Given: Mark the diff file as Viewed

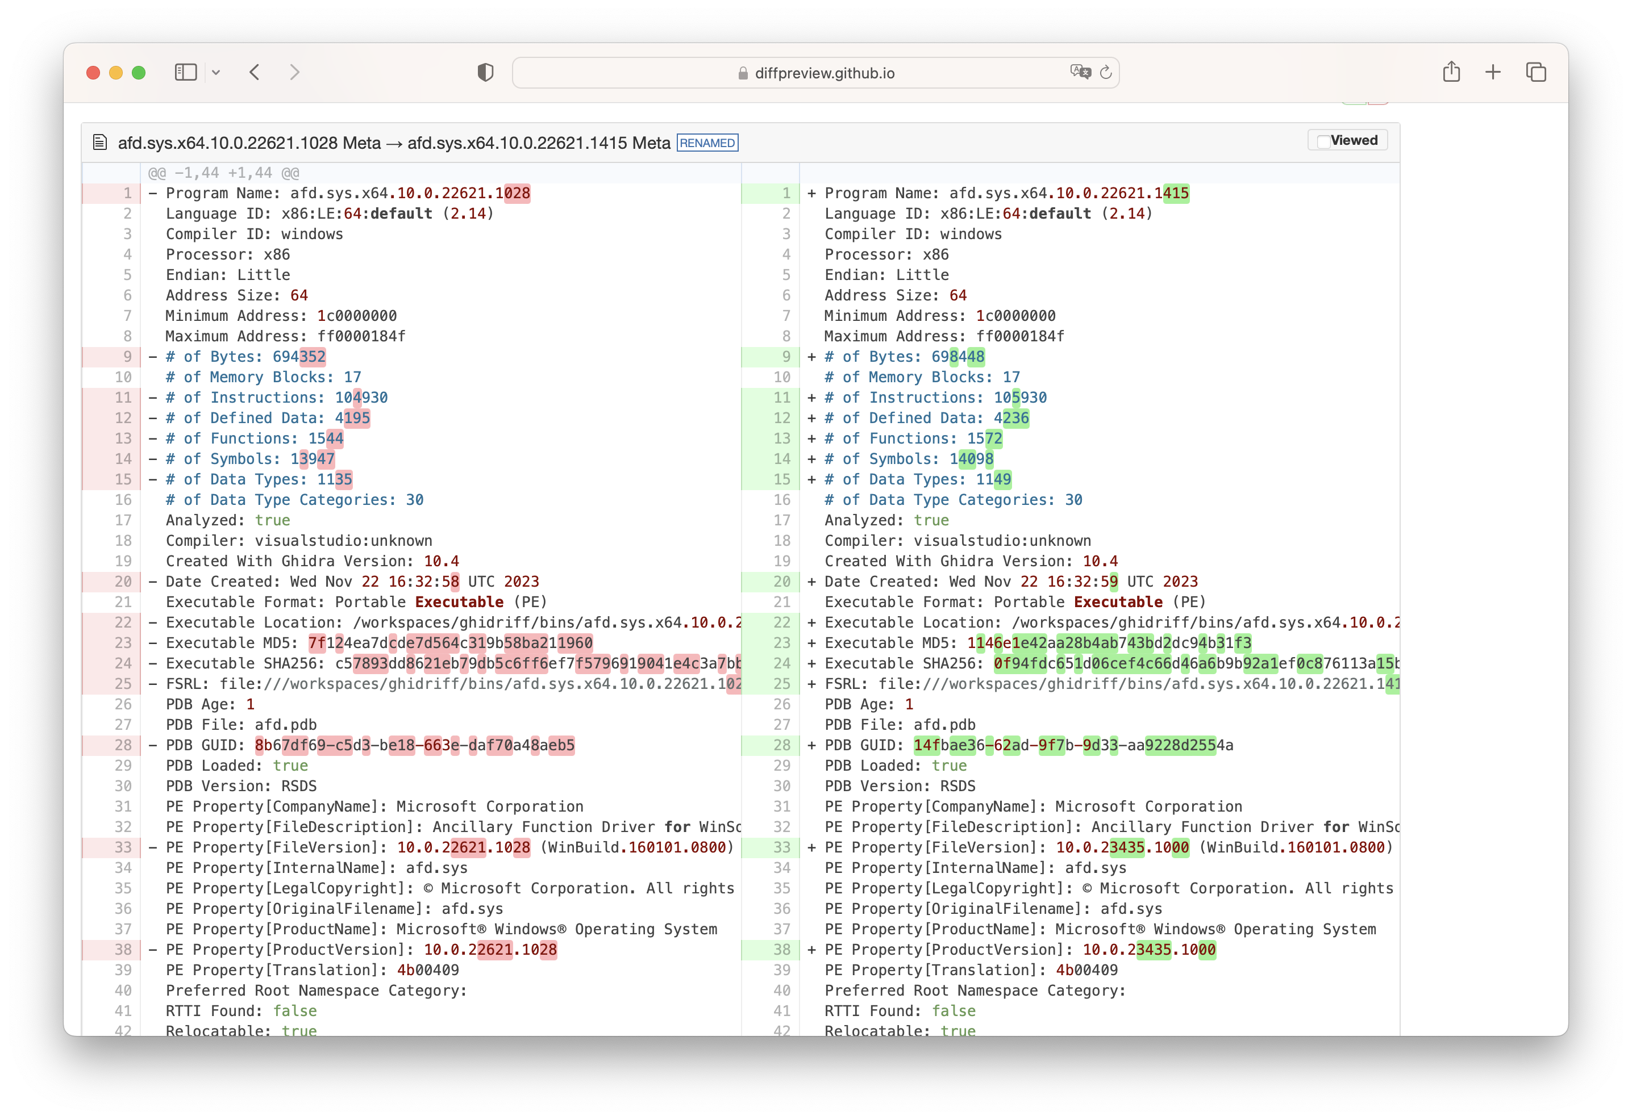Looking at the screenshot, I should click(x=1323, y=140).
